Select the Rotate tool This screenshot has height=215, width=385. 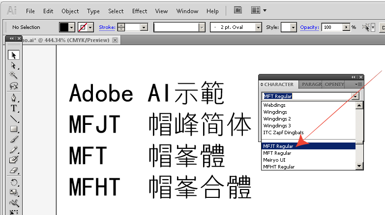click(13, 183)
